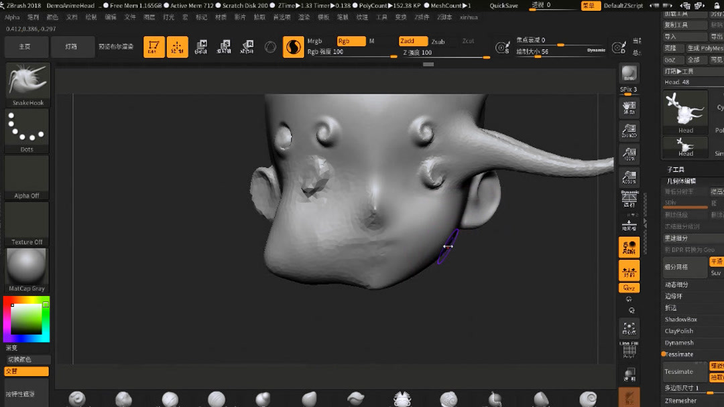Image resolution: width=724 pixels, height=407 pixels.
Task: Click the Zoom 3D magnifier icon
Action: tap(629, 131)
